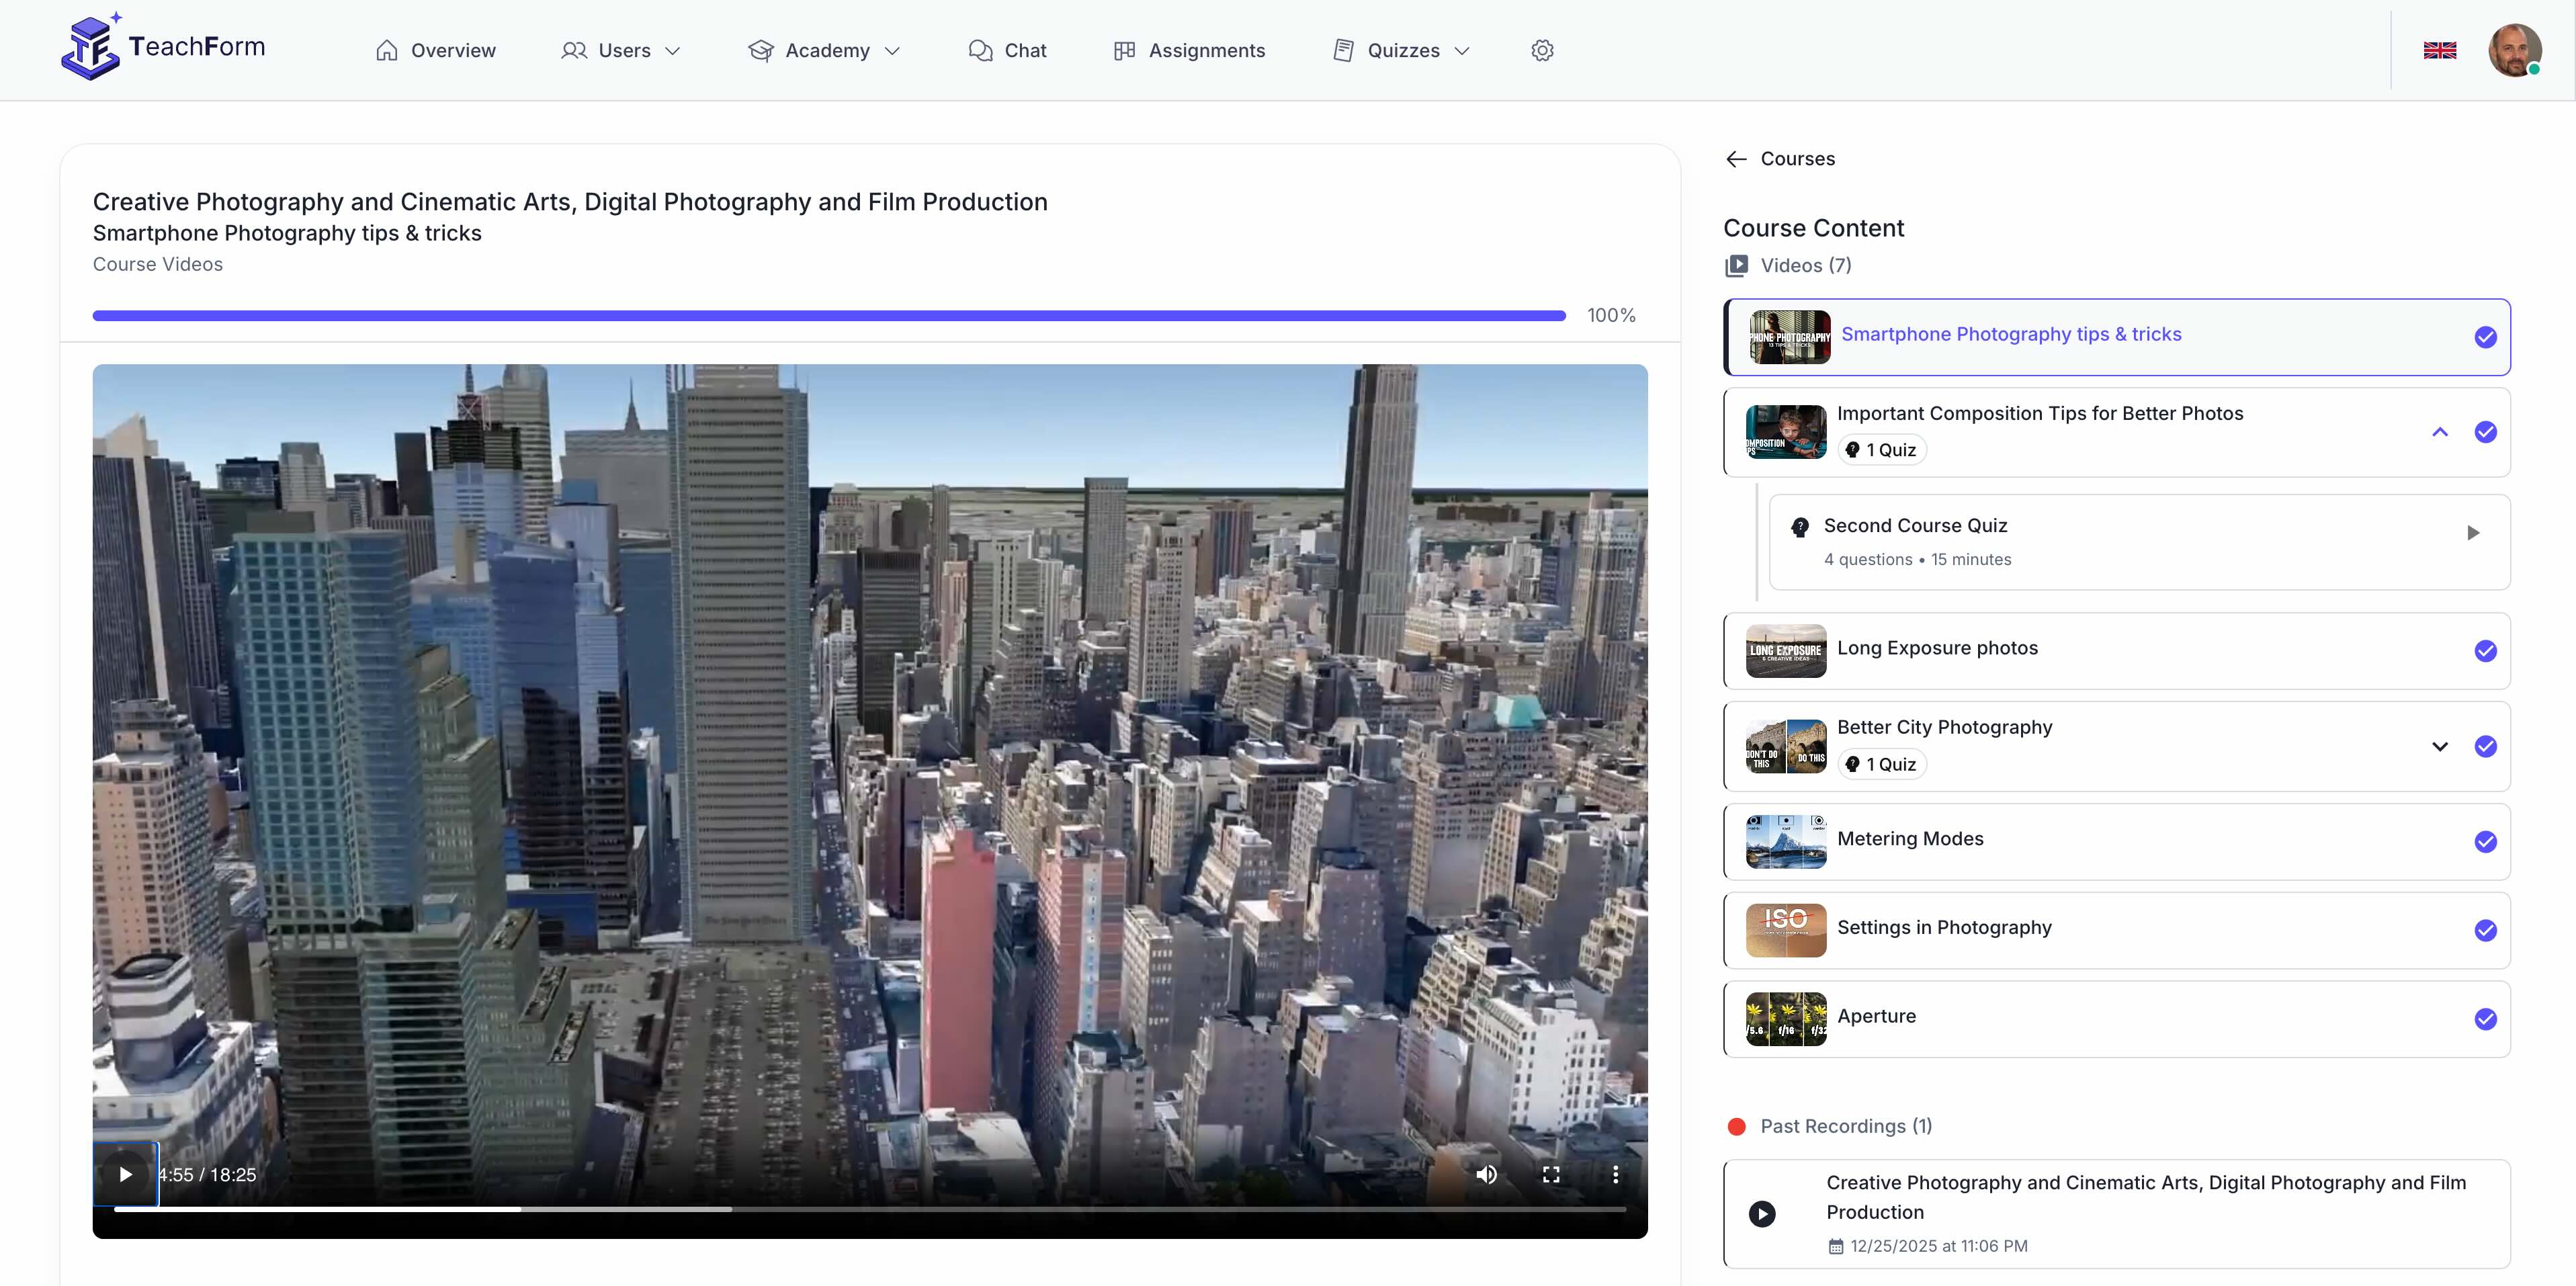The image size is (2576, 1286).
Task: Start the Second Course Quiz arrow
Action: (x=2473, y=533)
